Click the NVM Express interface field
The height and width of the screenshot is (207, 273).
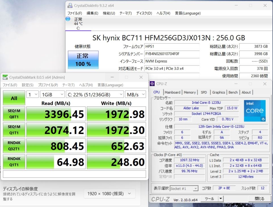(x=172, y=61)
